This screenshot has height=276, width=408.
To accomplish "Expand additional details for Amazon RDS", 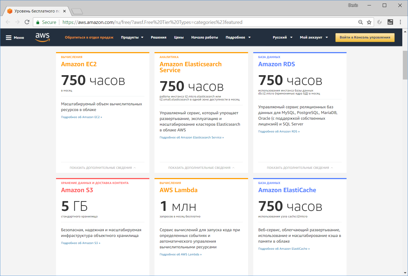I will click(299, 167).
